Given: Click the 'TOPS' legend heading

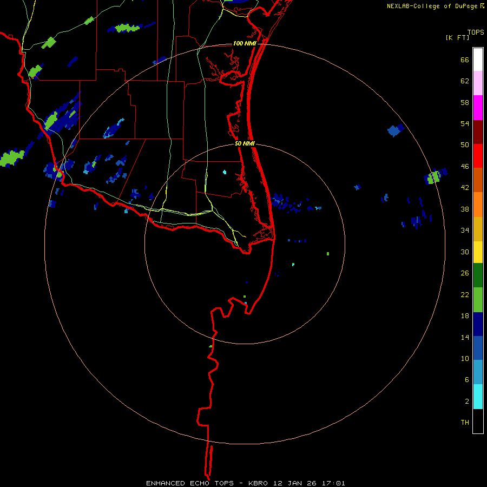Looking at the screenshot, I should point(476,32).
